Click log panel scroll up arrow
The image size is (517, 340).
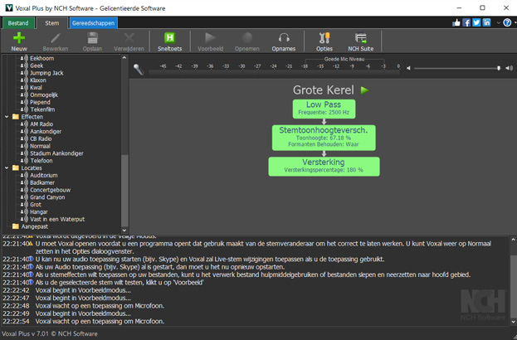(x=513, y=240)
